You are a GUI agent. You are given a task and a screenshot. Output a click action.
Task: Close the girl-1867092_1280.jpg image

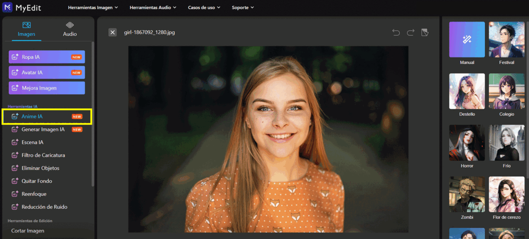coord(112,32)
